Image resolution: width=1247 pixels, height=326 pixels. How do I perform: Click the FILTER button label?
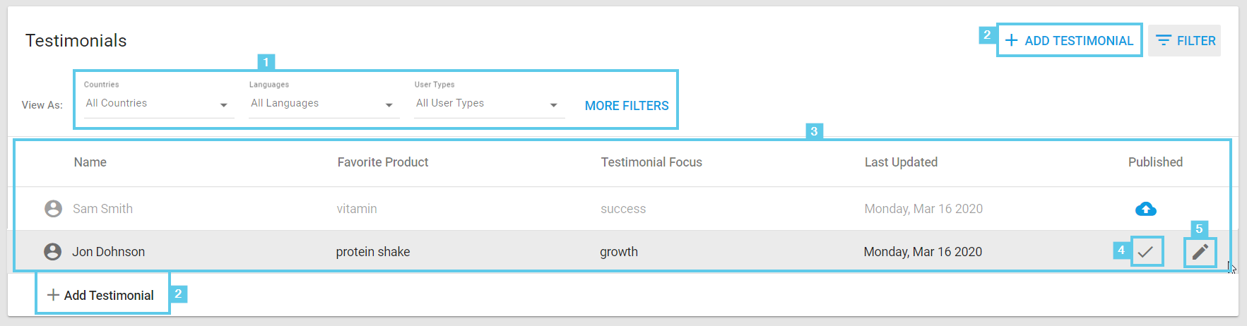coord(1196,41)
